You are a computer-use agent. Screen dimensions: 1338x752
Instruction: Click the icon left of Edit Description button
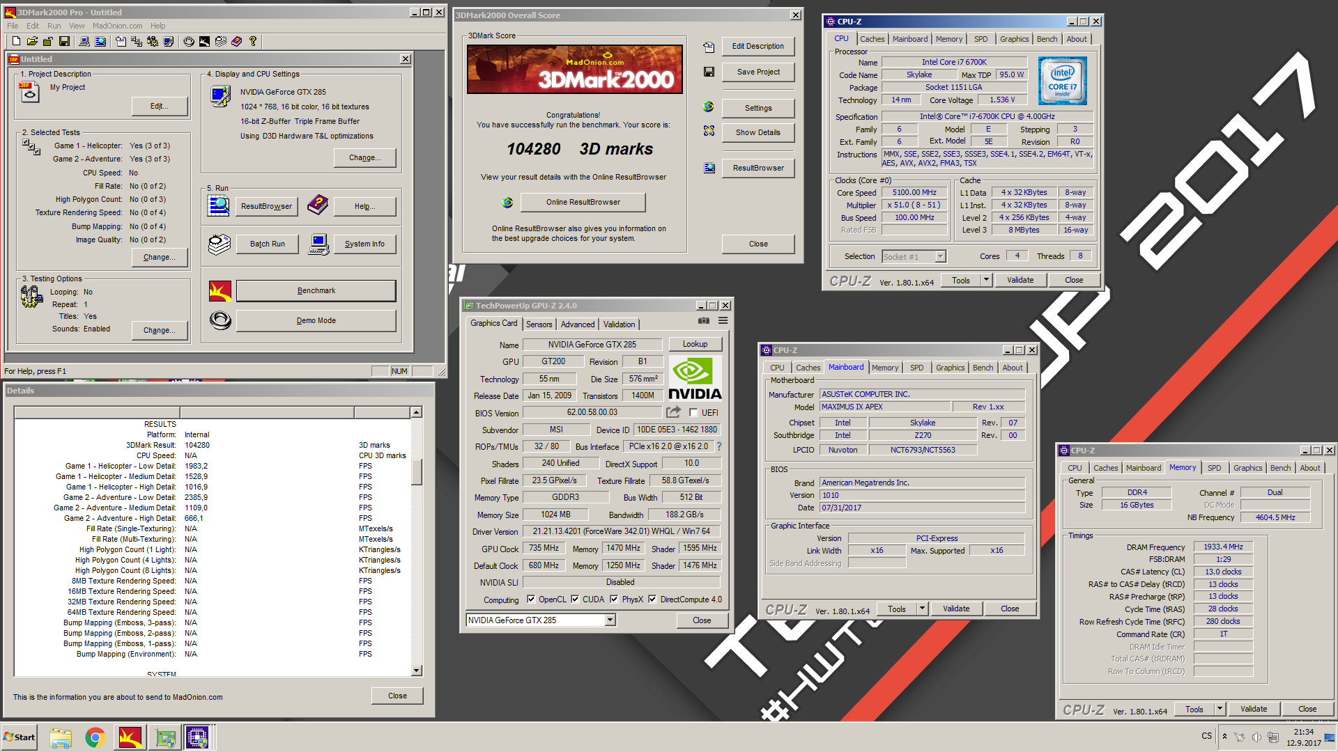[709, 47]
